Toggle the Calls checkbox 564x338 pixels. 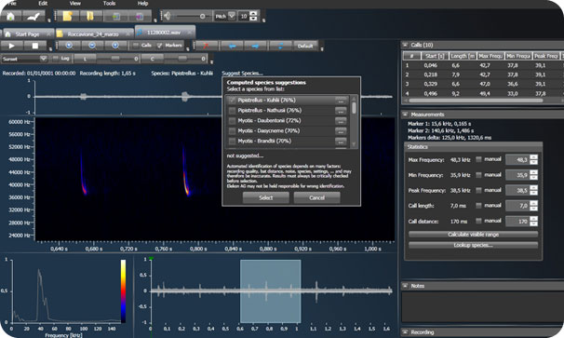(136, 46)
